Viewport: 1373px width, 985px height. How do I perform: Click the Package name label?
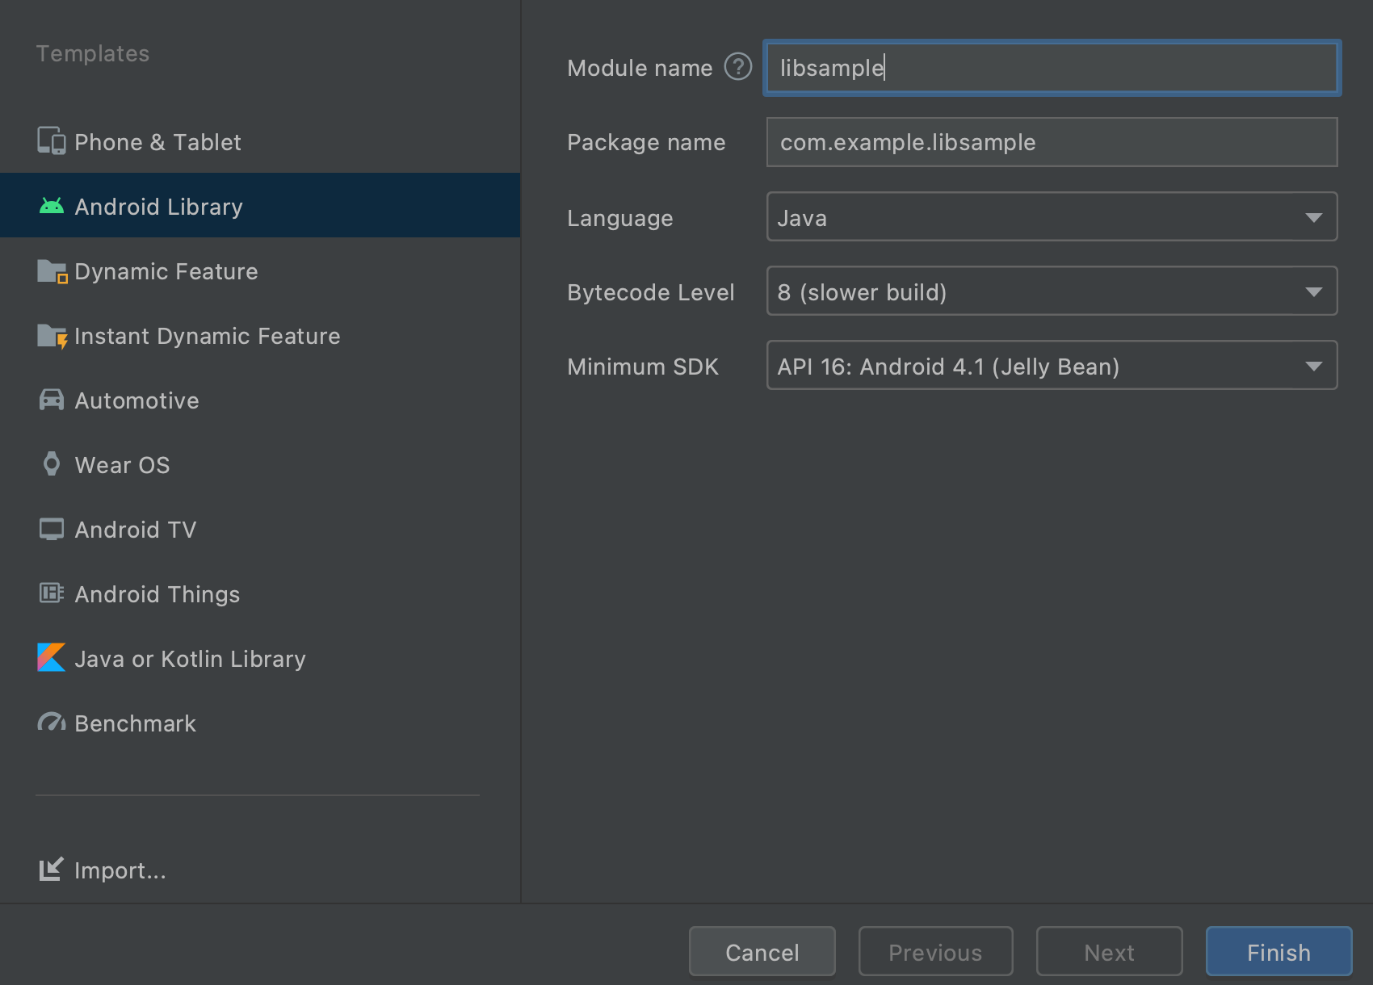646,142
